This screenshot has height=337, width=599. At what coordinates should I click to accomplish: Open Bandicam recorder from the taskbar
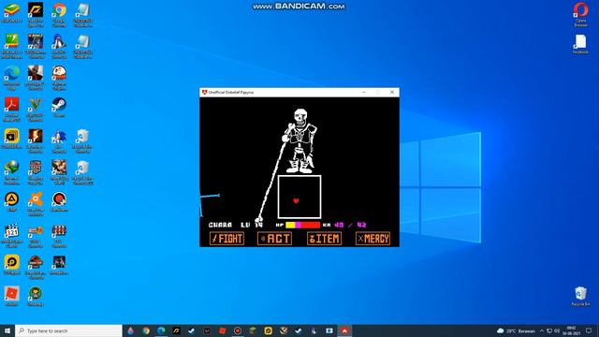tap(238, 330)
